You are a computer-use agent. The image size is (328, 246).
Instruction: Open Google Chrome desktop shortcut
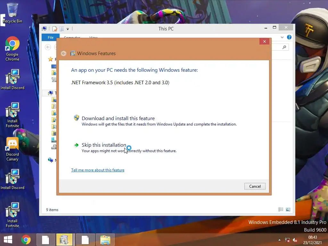12,49
